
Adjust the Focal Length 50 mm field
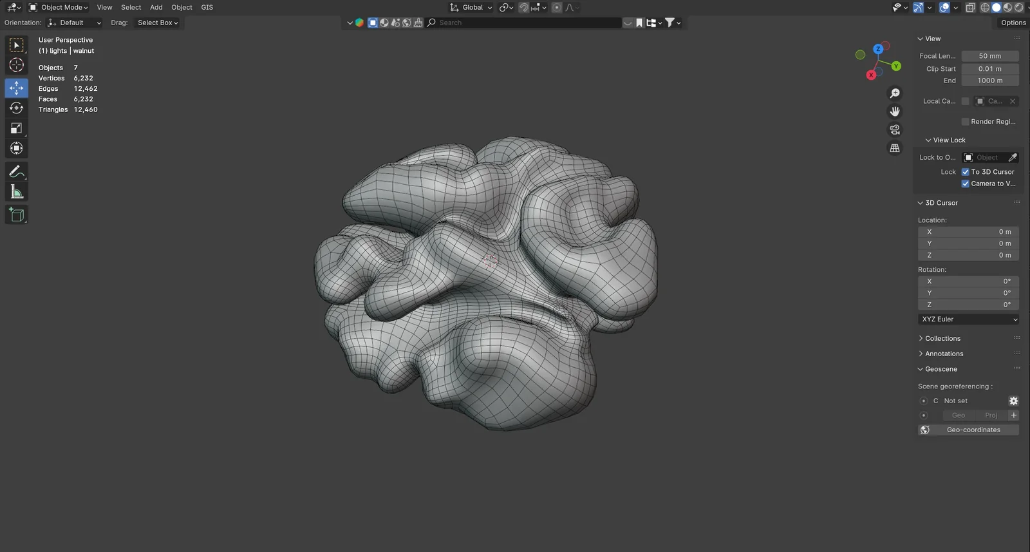tap(989, 56)
